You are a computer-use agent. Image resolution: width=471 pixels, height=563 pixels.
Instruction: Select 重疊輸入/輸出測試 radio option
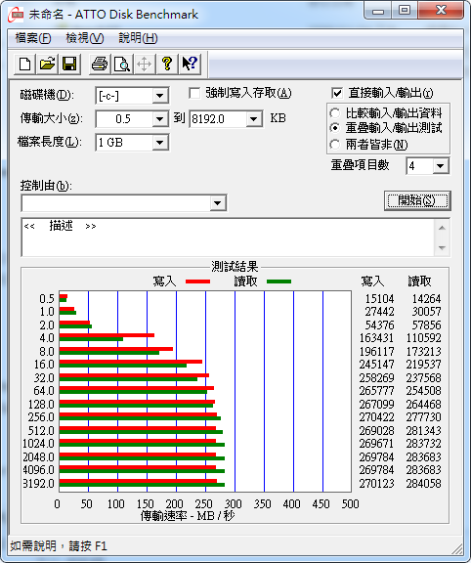coord(334,128)
